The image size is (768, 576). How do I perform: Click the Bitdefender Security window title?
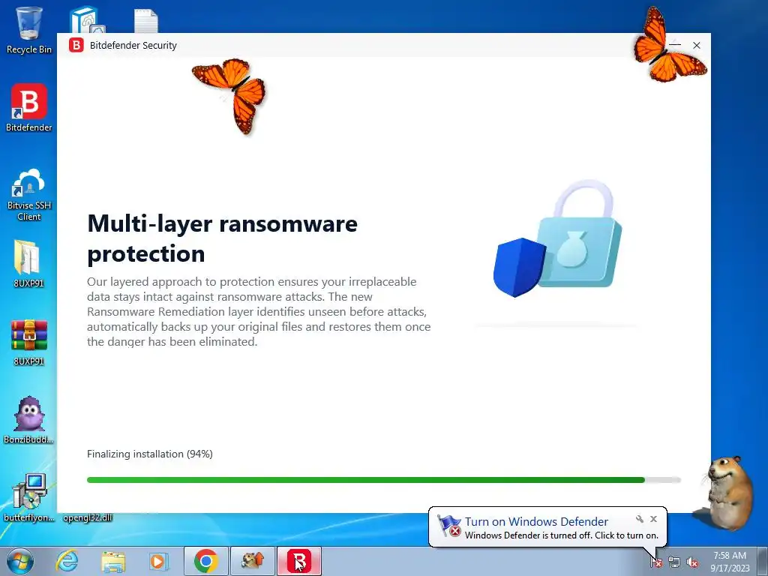pos(133,45)
